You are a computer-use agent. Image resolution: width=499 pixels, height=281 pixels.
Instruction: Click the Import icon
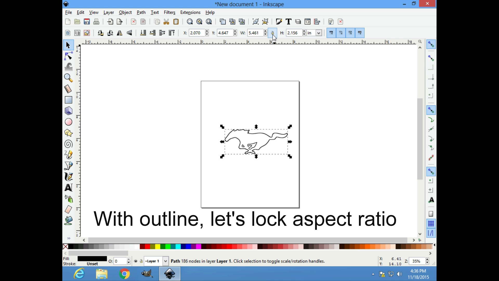click(x=110, y=22)
